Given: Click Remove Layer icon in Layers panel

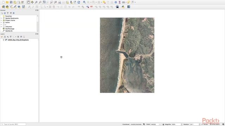Looking at the screenshot, I should tap(24, 37).
